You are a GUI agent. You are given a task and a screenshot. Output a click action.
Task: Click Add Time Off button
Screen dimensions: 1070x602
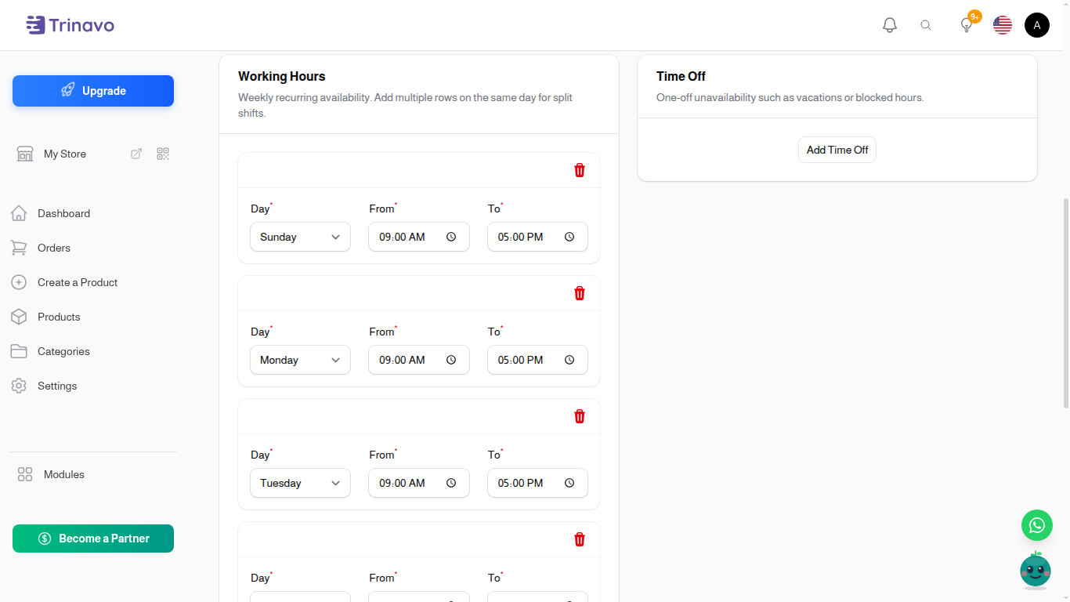pyautogui.click(x=837, y=150)
